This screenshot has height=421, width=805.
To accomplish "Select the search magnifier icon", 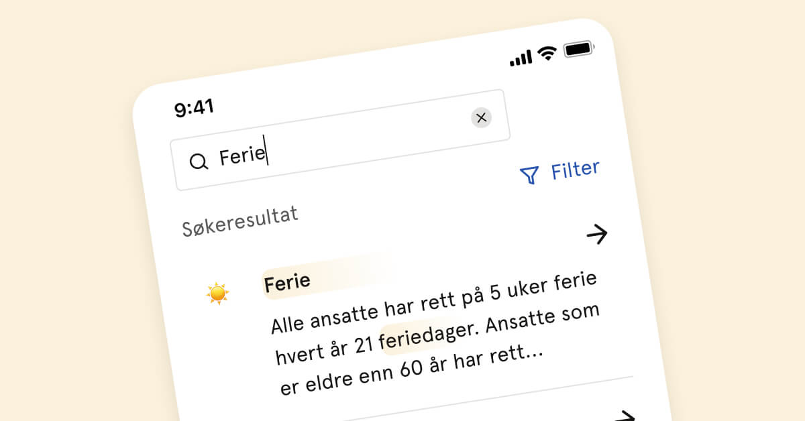I will tap(199, 161).
